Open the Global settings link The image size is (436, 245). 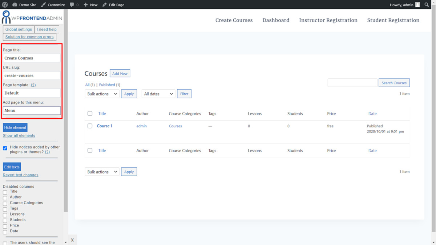(x=18, y=29)
